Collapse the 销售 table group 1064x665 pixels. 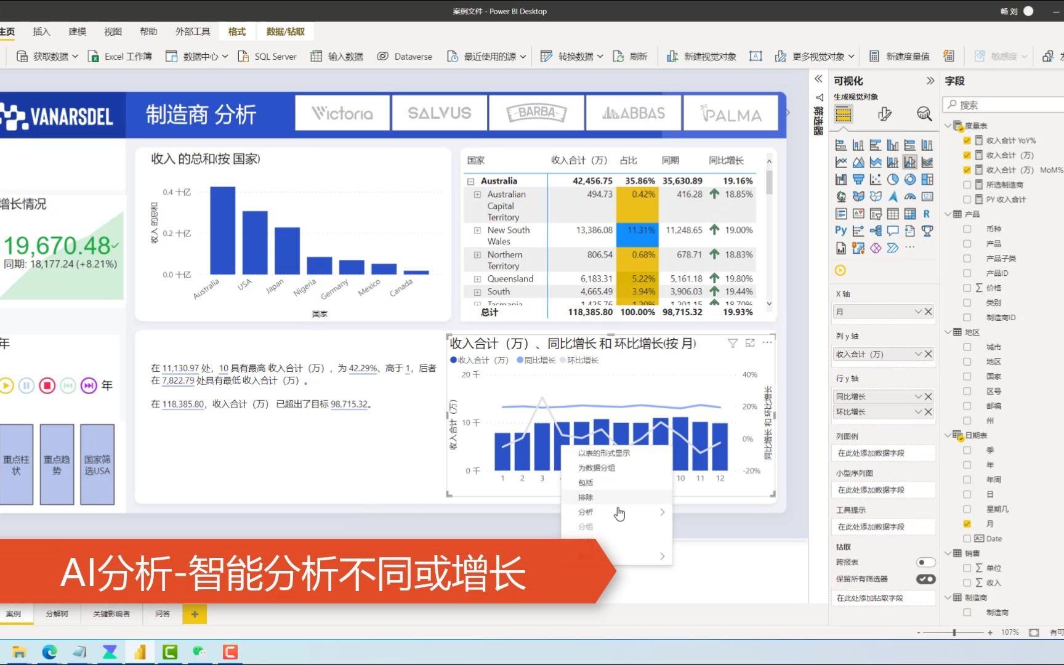pos(948,554)
